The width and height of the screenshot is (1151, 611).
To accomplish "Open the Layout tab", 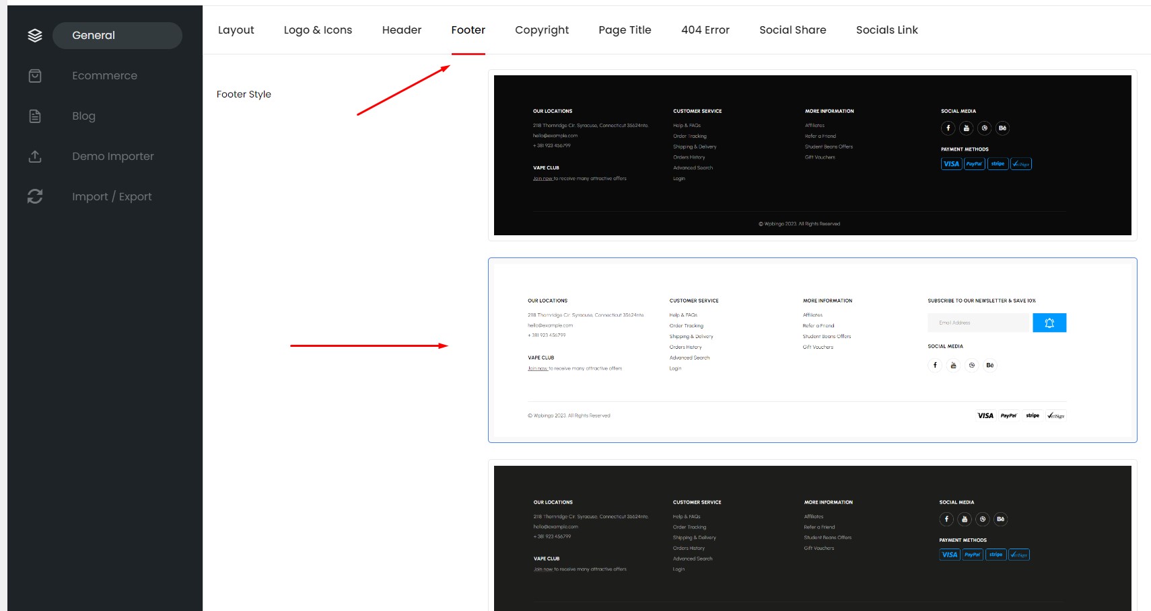I will (236, 30).
